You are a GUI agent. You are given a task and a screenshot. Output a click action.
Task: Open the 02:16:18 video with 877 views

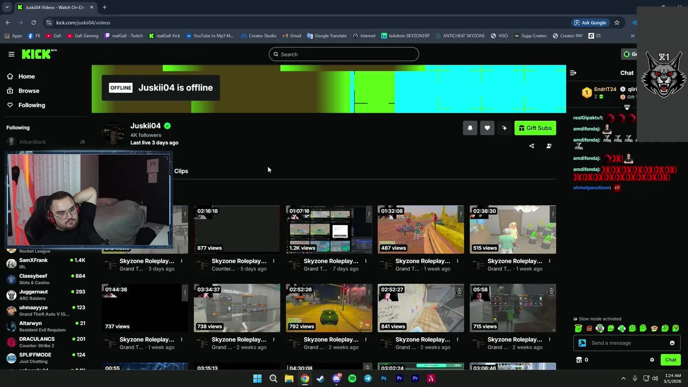coord(236,230)
